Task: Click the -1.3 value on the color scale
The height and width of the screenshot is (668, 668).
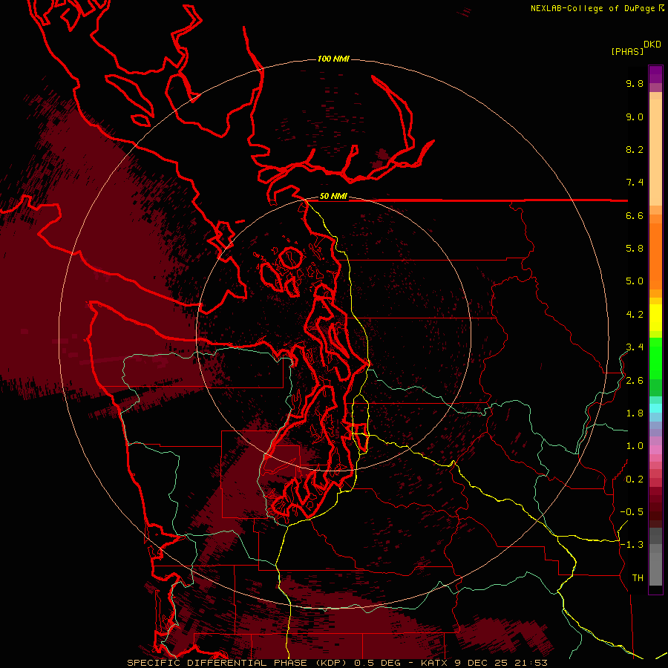Action: tap(632, 545)
